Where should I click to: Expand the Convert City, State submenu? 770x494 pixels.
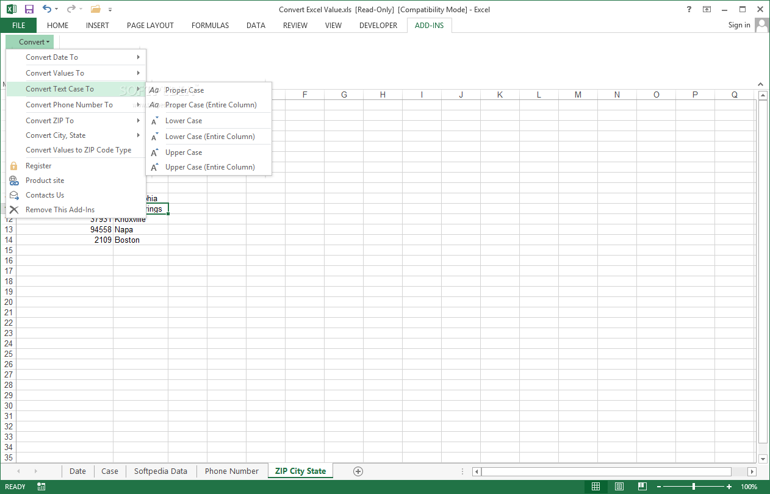point(76,135)
